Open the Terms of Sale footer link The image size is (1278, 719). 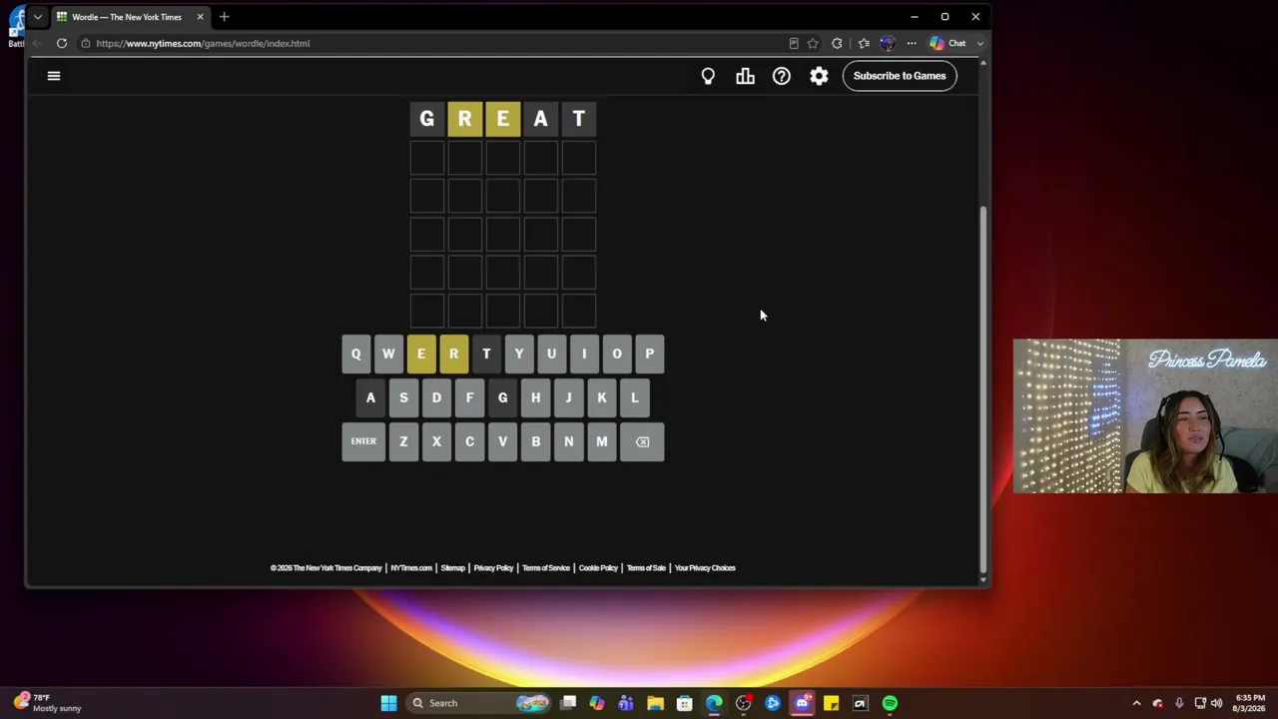(646, 568)
